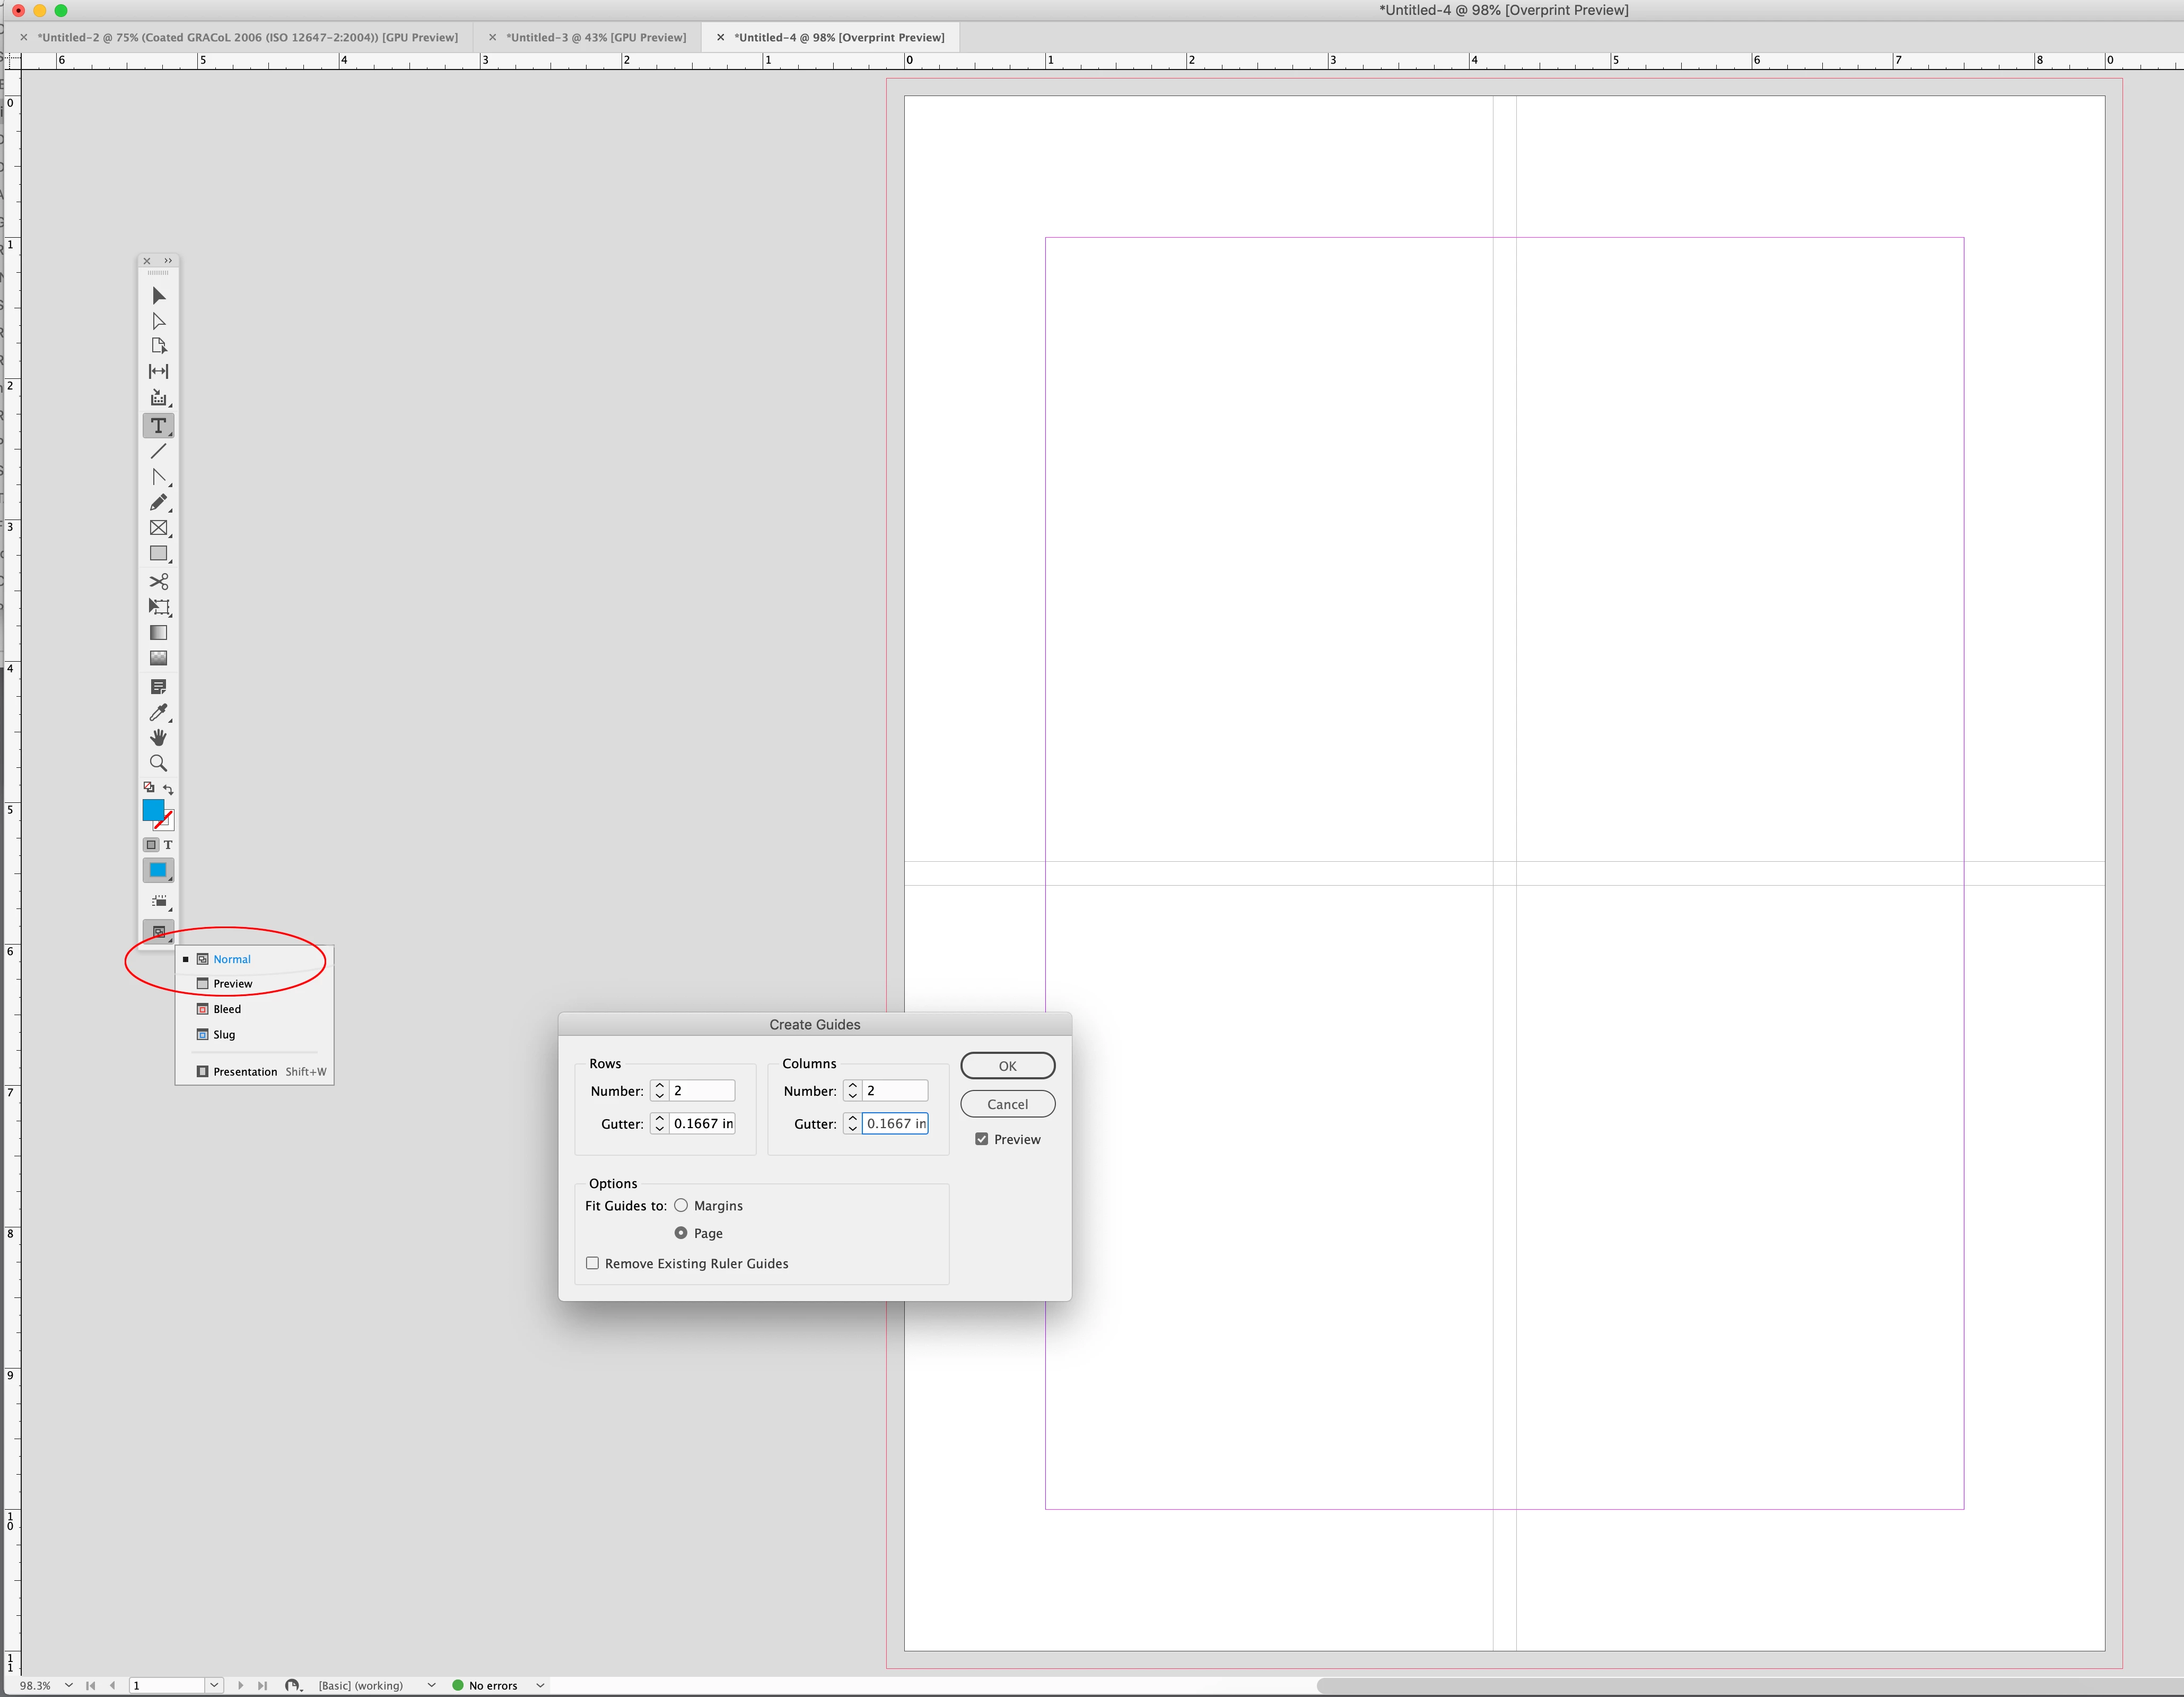2184x1697 pixels.
Task: Select the Zoom tool
Action: point(158,764)
